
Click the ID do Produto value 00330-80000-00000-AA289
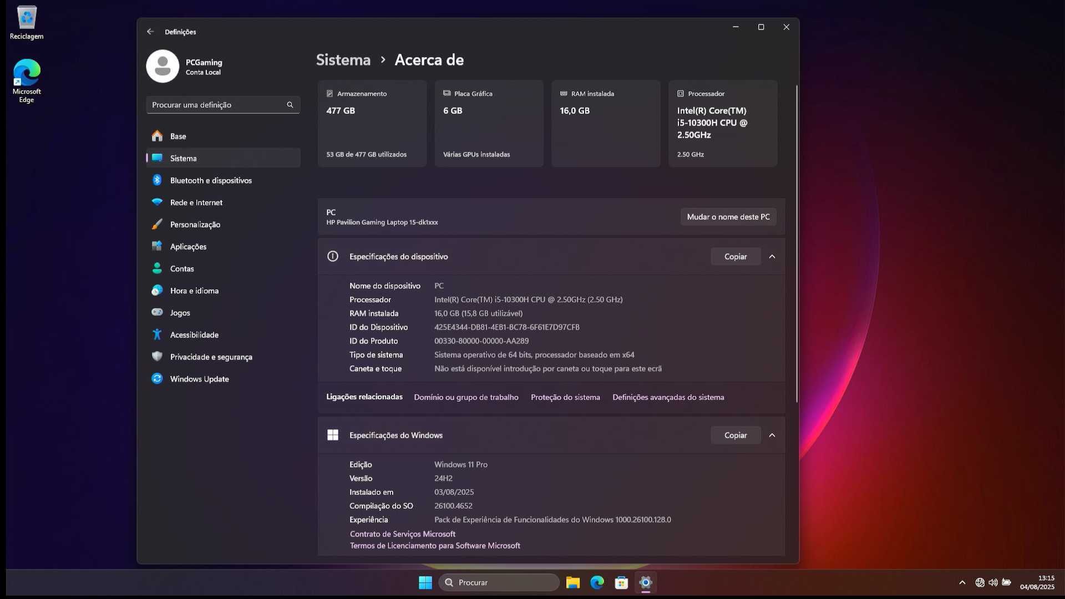tap(481, 342)
